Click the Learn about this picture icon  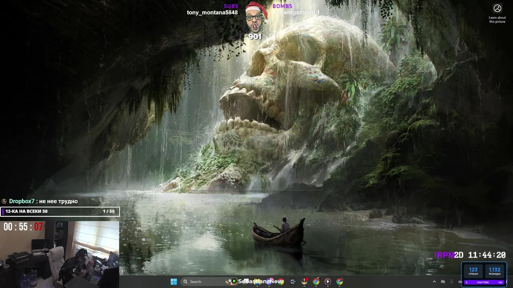pos(497,8)
